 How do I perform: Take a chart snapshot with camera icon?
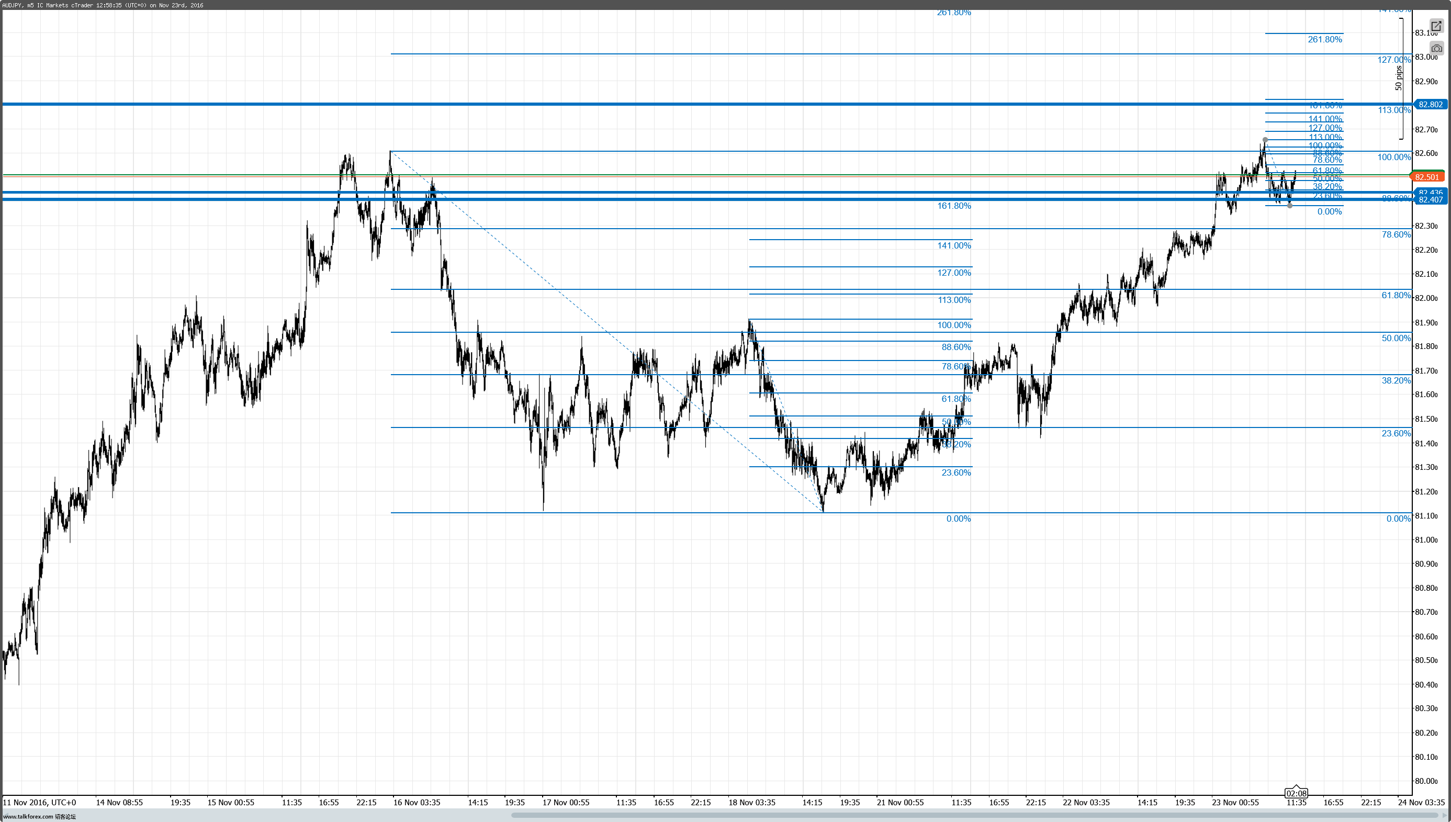(1436, 49)
